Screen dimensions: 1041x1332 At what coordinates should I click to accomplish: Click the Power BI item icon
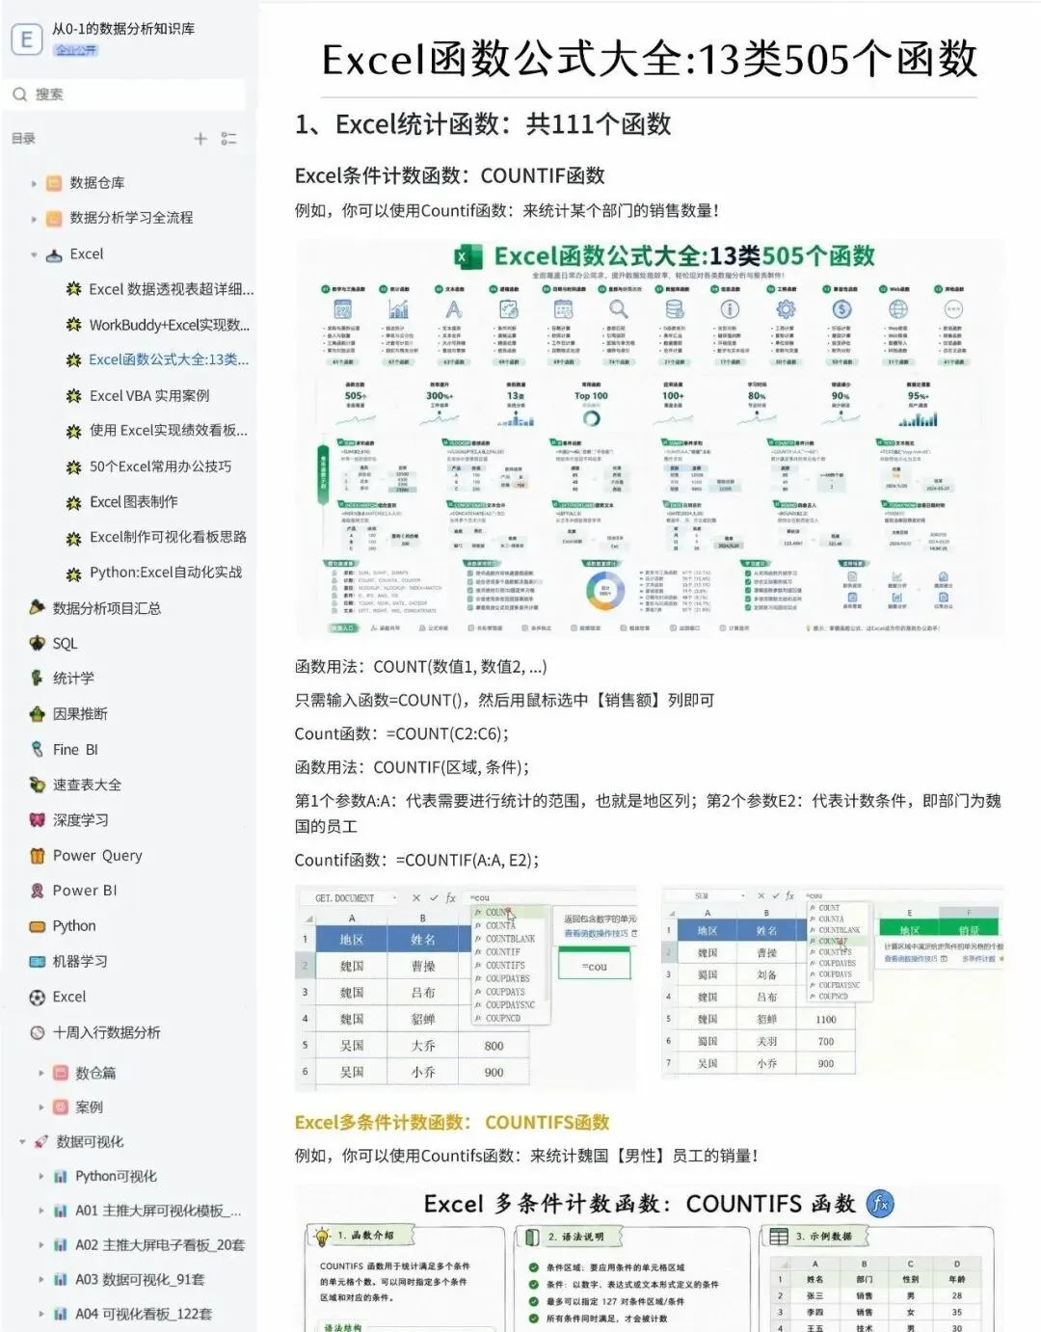pyautogui.click(x=37, y=891)
